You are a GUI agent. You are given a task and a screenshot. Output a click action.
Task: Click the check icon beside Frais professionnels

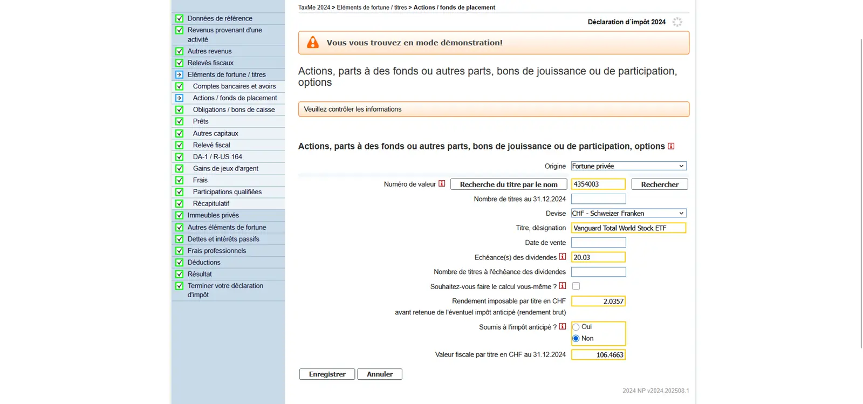pyautogui.click(x=180, y=251)
